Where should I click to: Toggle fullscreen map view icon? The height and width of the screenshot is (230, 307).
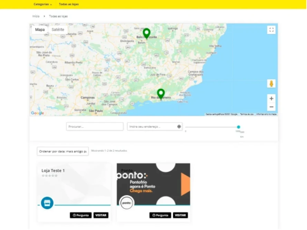click(x=271, y=30)
